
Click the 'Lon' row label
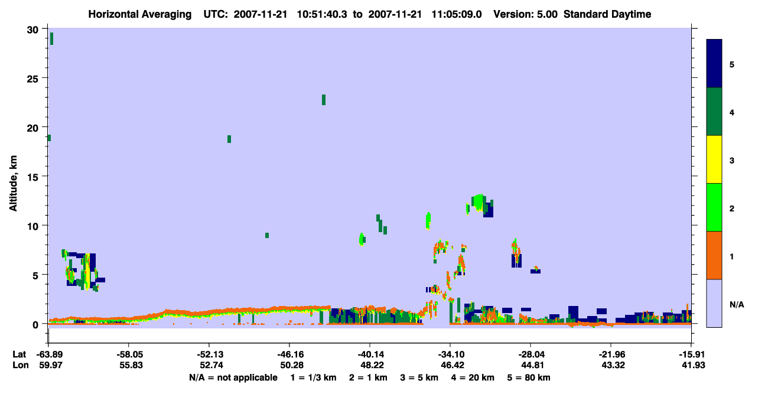(20, 366)
